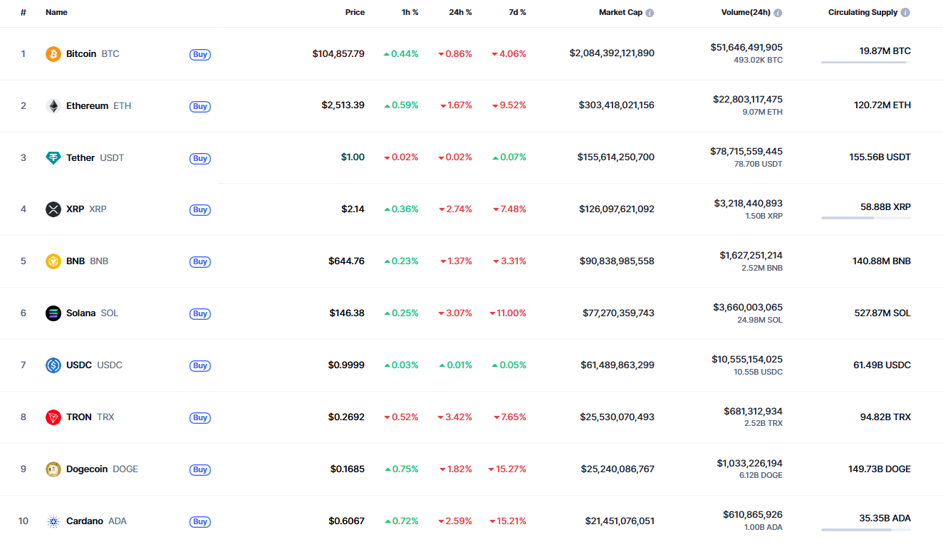Click the TRON logo icon
This screenshot has height=547, width=943.
pos(53,417)
